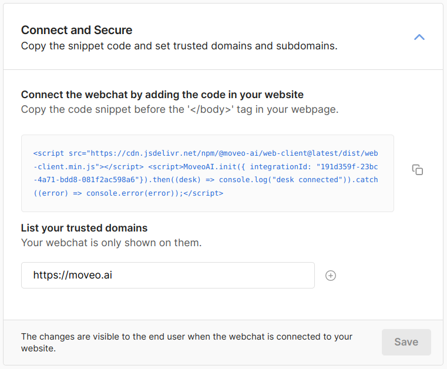
Task: Click the 'List your trusted domains' heading
Action: [x=84, y=228]
